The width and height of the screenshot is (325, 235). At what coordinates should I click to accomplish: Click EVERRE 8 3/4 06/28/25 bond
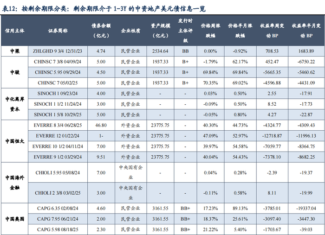(58, 125)
